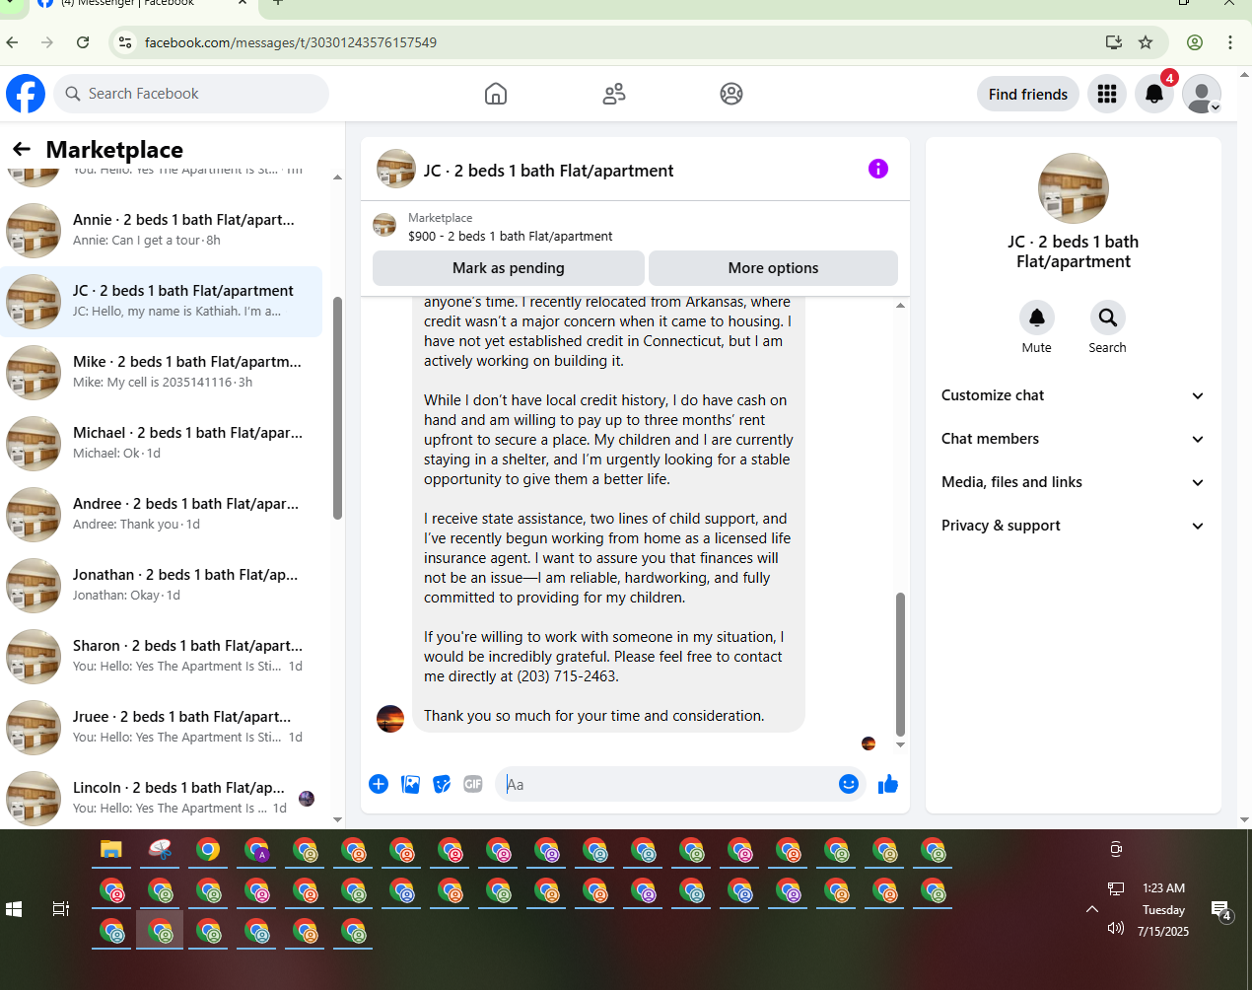Go back using the Marketplace arrow
This screenshot has width=1252, height=990.
point(22,149)
